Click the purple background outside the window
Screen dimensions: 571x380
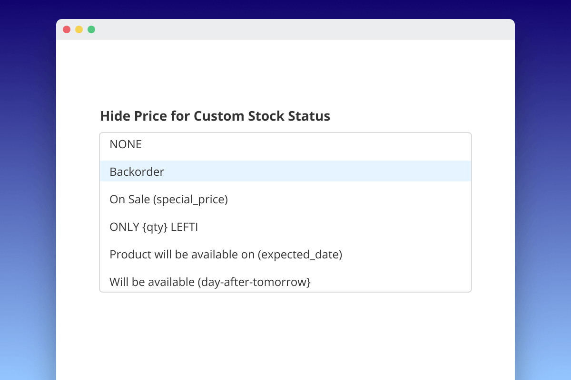coord(28,190)
